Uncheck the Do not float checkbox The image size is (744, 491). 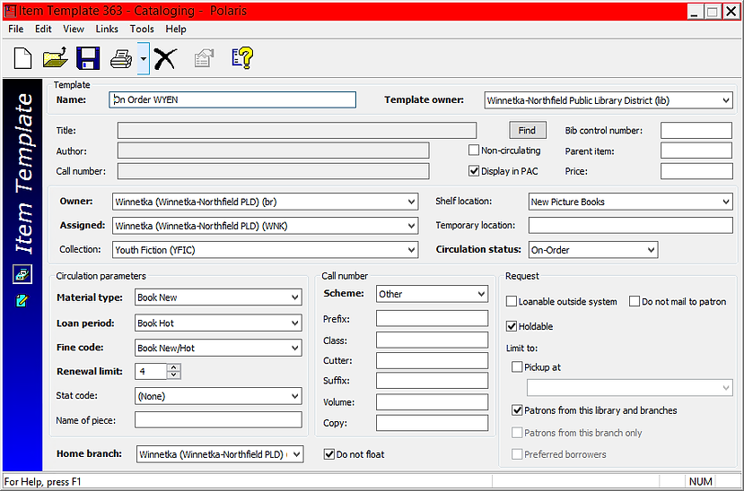[328, 454]
